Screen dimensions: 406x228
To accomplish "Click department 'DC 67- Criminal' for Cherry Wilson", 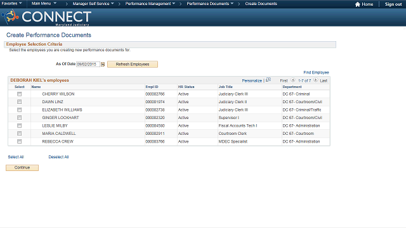I will click(x=296, y=94).
